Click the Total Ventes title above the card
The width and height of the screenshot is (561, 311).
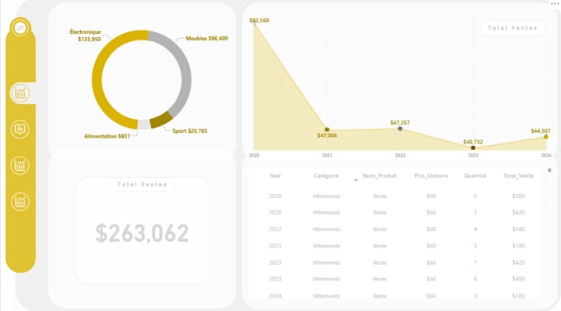click(x=142, y=185)
